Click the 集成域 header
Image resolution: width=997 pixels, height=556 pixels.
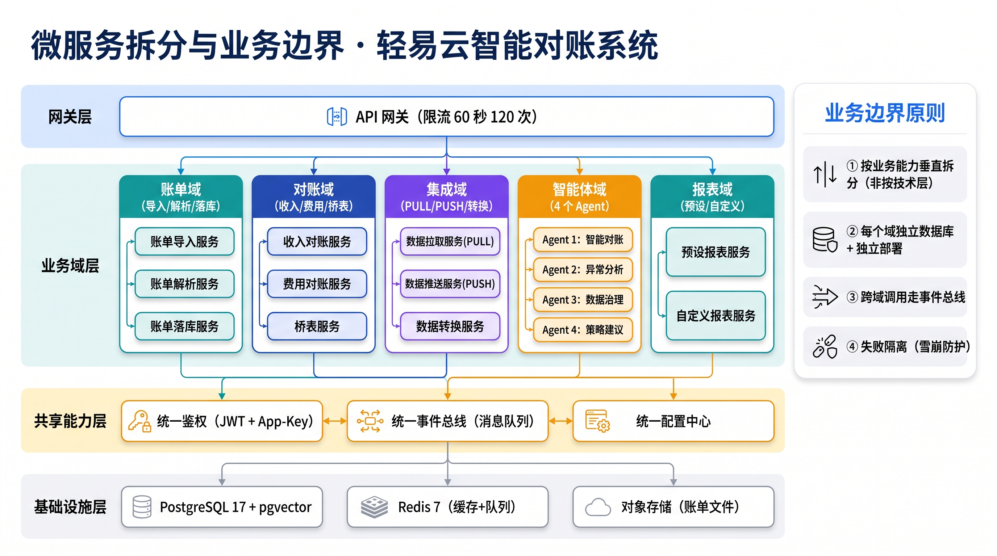[x=447, y=197]
